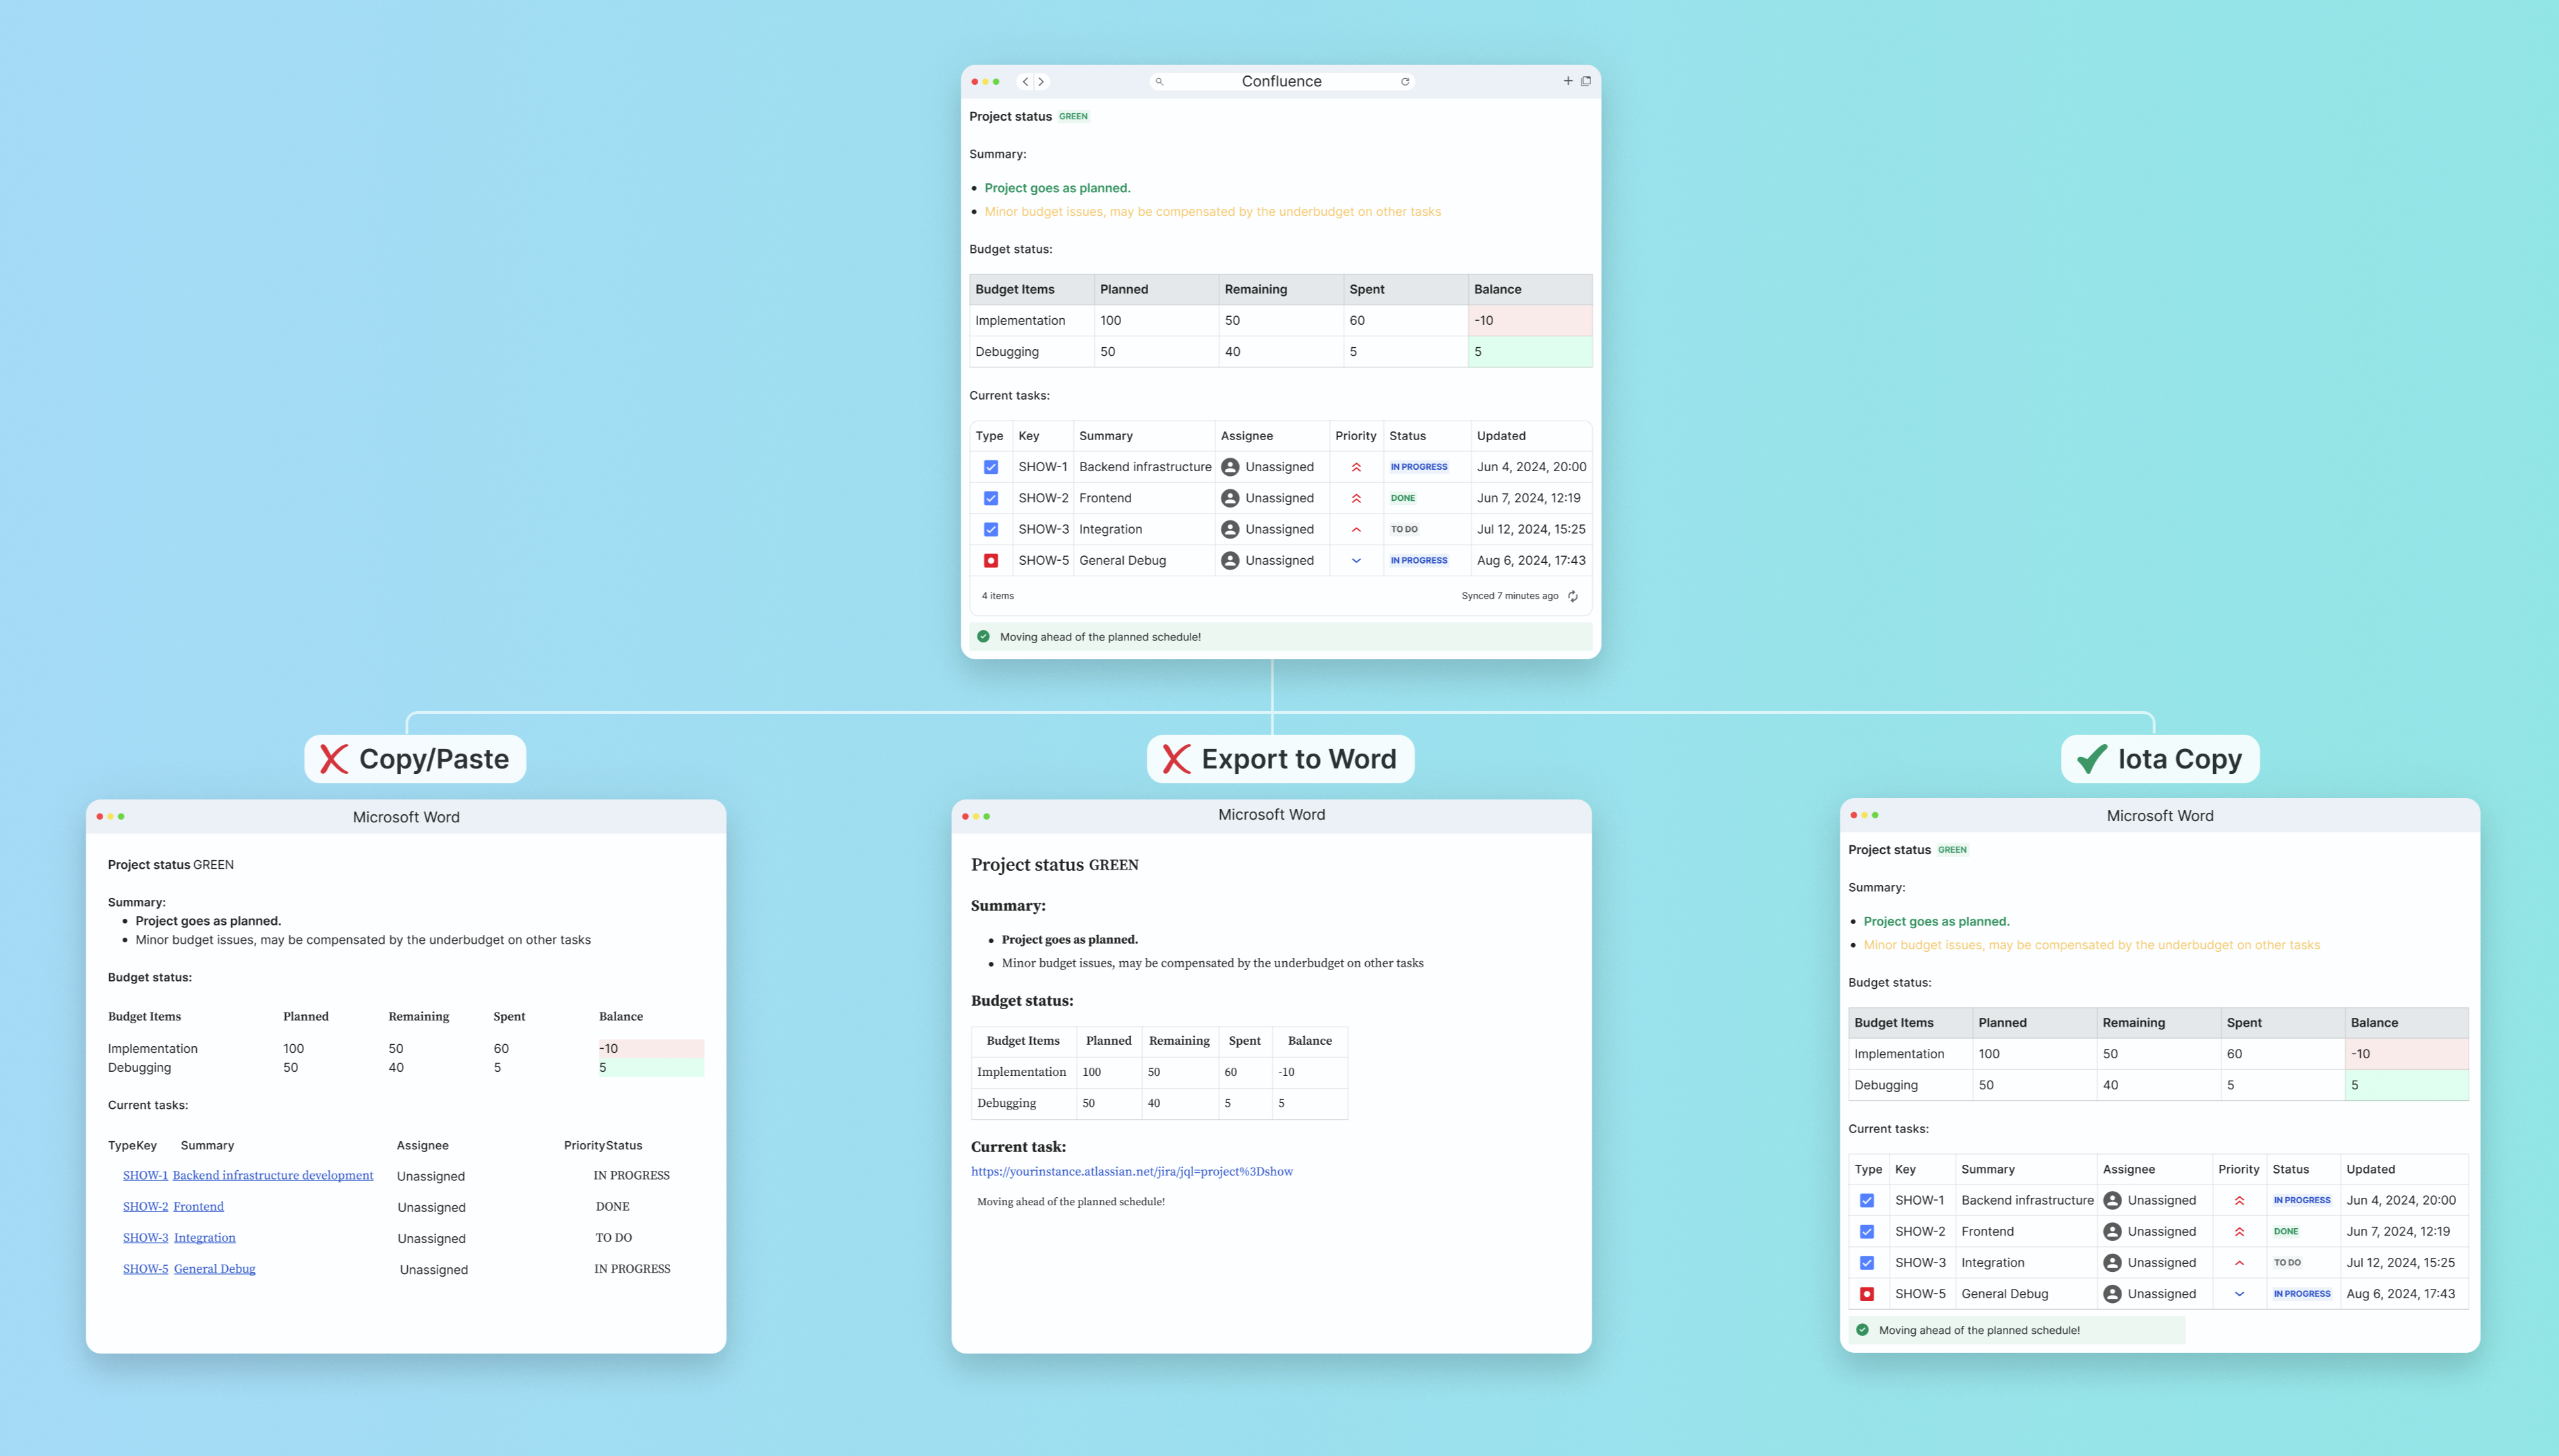Click the medium priority chevron for SHOW-3 in Confluence
Screen dimensions: 2559x1456
coord(1356,530)
